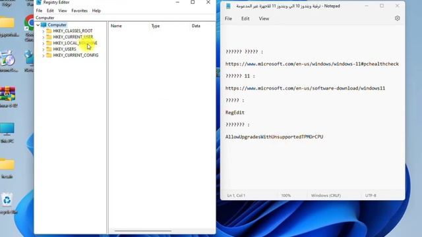
Task: Open Help menu in Registry Editor
Action: pyautogui.click(x=96, y=11)
